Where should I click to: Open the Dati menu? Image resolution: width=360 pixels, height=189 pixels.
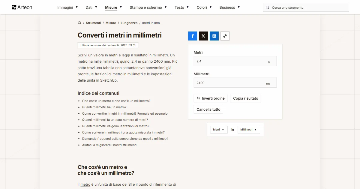91,7
